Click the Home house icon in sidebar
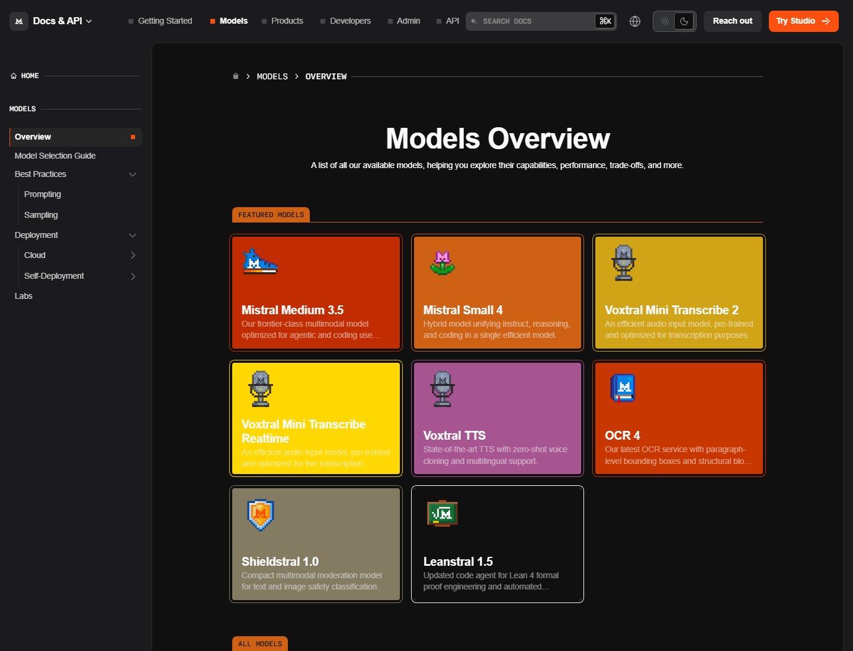 tap(14, 76)
